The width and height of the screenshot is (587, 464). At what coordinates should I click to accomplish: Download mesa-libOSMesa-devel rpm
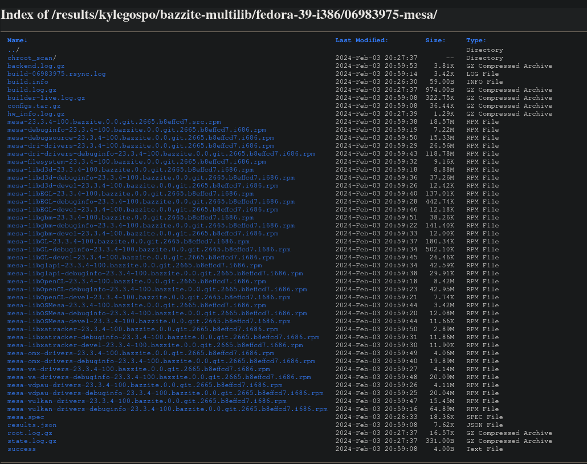(x=149, y=321)
